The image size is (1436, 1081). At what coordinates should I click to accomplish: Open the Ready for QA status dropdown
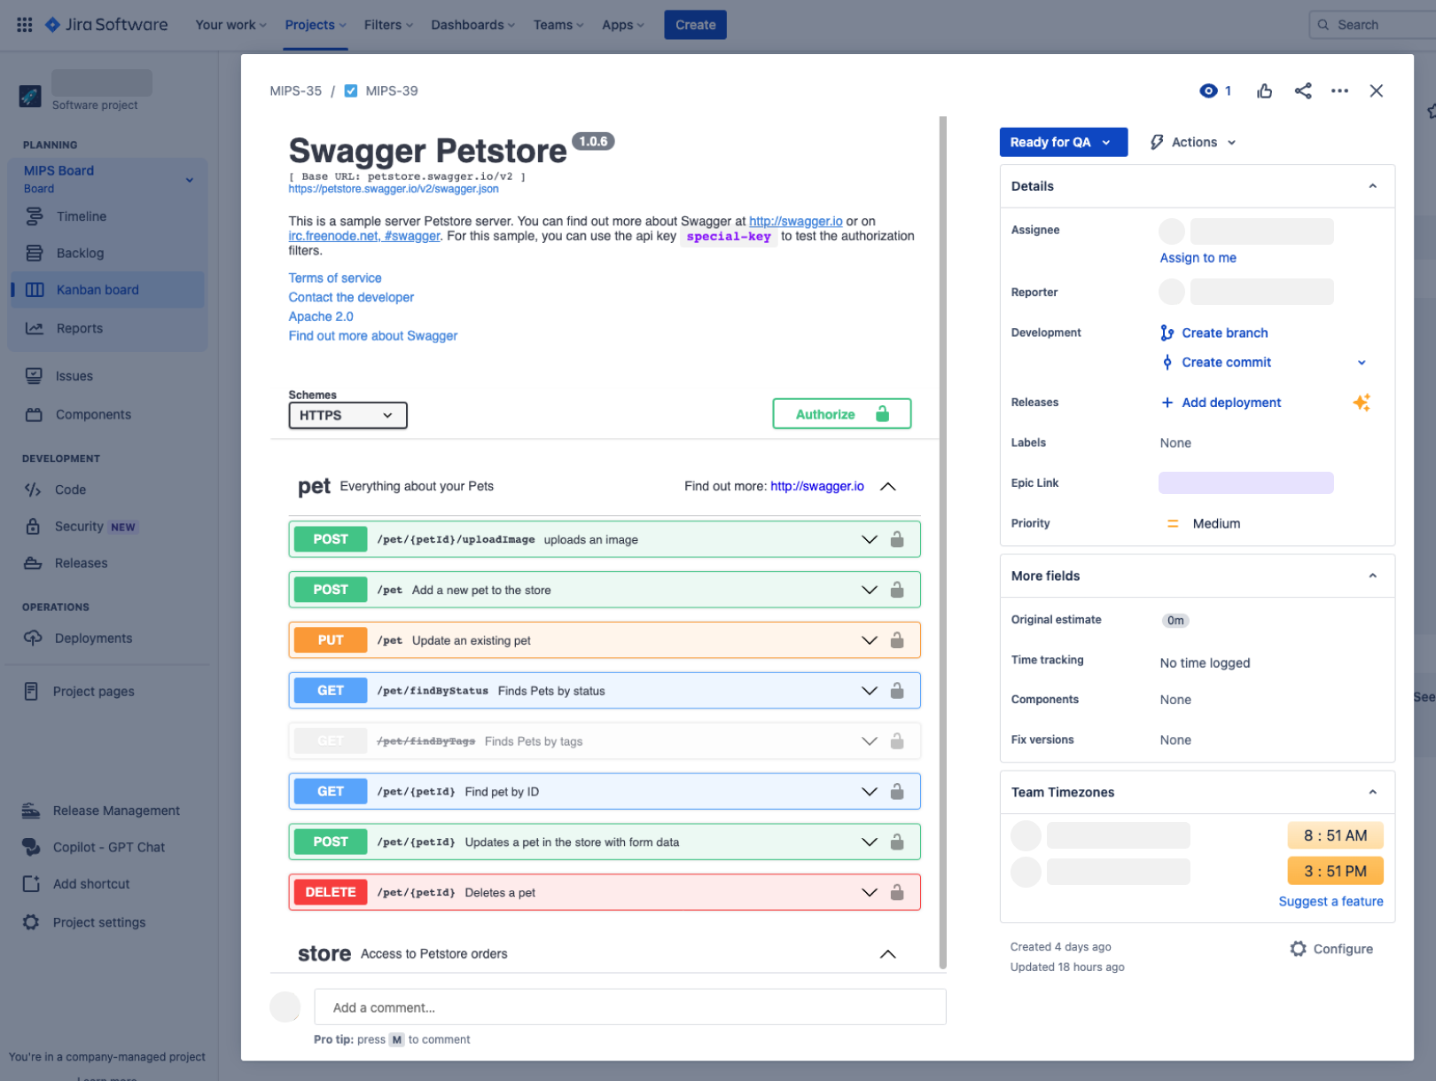tap(1063, 142)
